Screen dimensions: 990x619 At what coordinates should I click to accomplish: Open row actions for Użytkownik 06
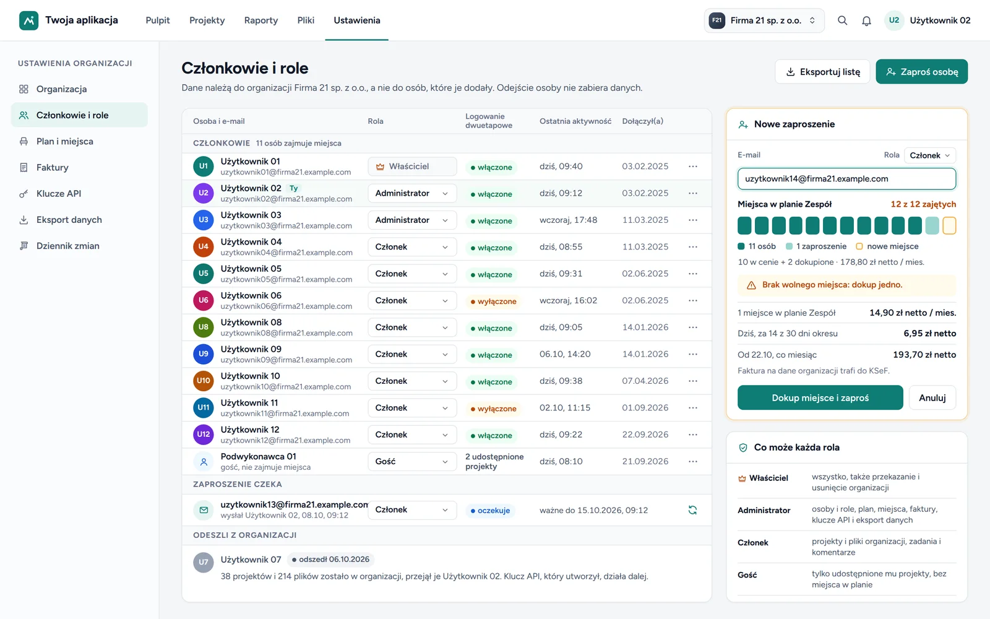point(692,300)
